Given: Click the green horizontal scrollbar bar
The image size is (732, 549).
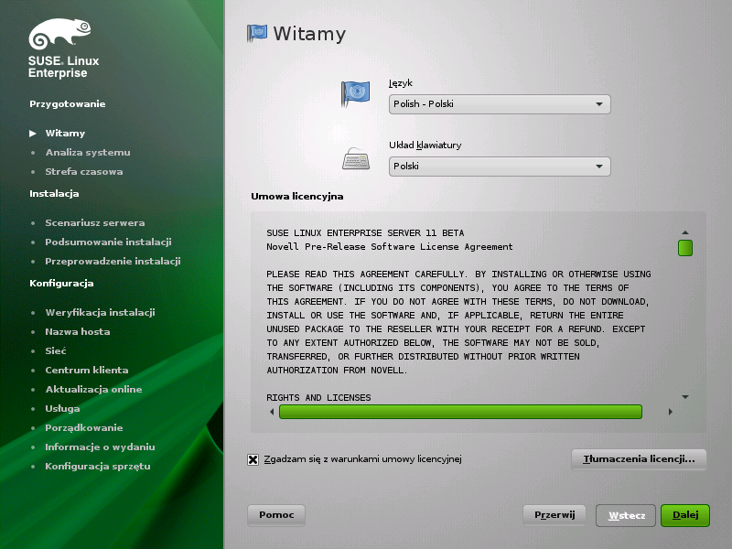Looking at the screenshot, I should (x=461, y=412).
